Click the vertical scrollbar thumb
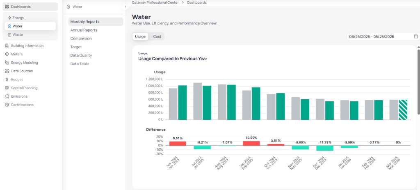The image size is (420, 190). click(x=419, y=82)
